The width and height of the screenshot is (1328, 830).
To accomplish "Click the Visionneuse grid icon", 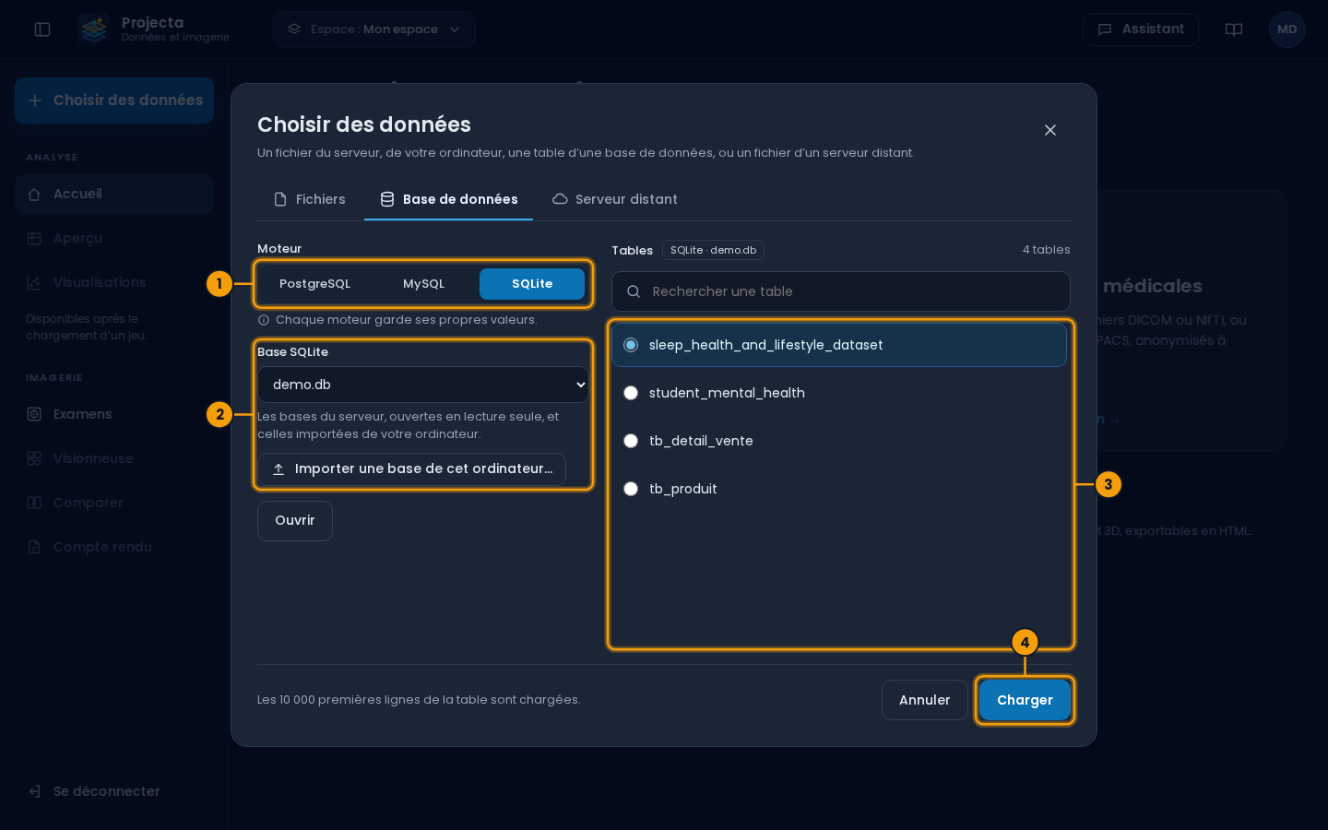I will (x=34, y=458).
